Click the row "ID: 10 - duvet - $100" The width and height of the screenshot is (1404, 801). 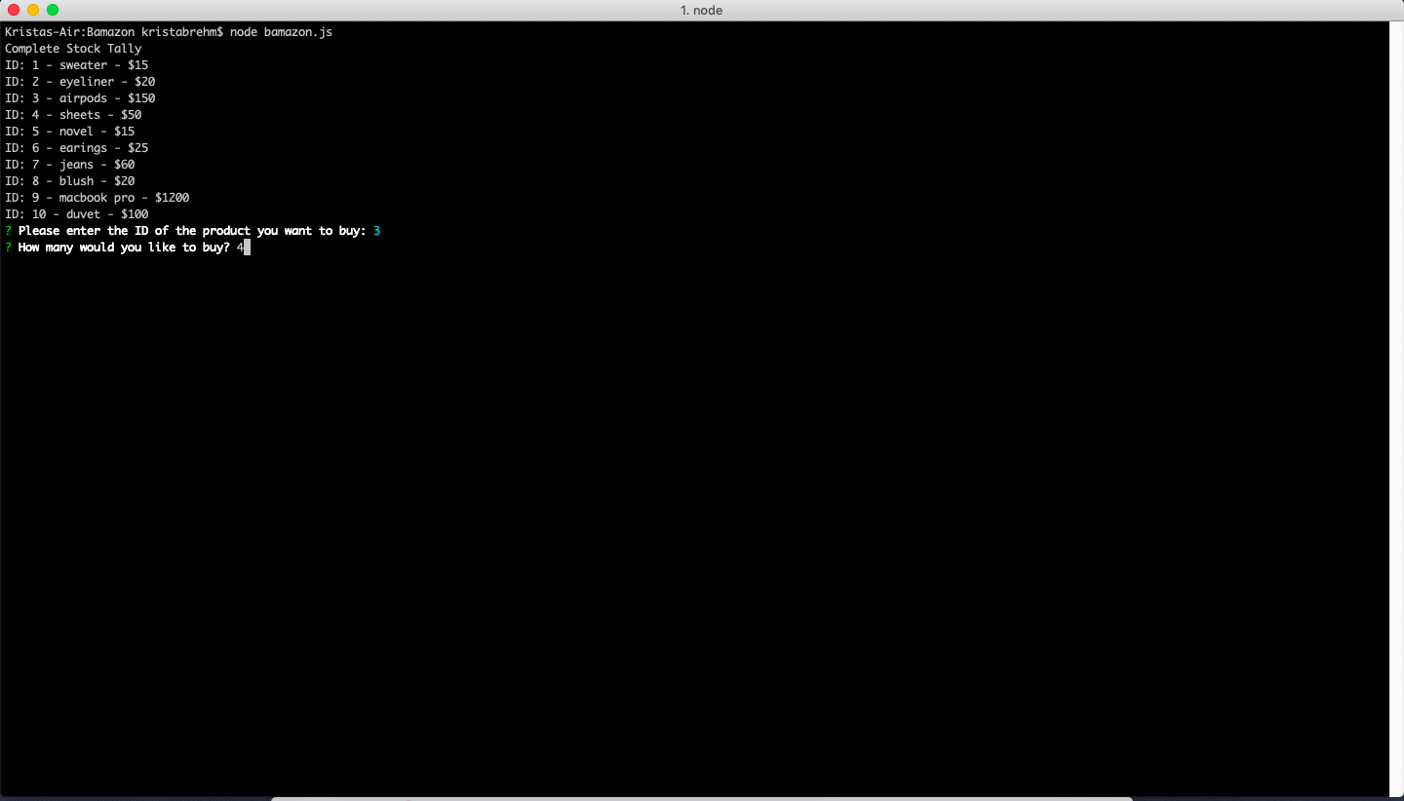coord(77,214)
